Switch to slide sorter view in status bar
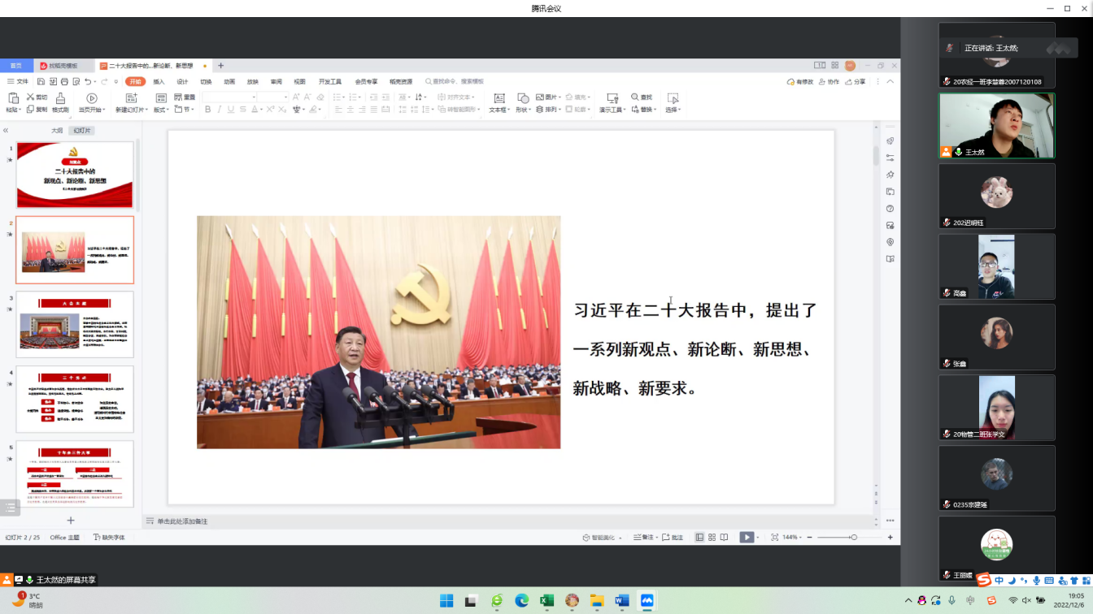The width and height of the screenshot is (1093, 614). click(x=712, y=538)
